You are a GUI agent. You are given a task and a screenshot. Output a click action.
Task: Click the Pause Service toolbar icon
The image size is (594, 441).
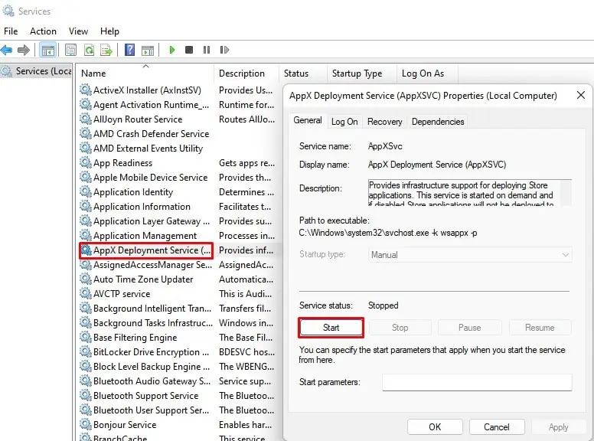pyautogui.click(x=207, y=50)
